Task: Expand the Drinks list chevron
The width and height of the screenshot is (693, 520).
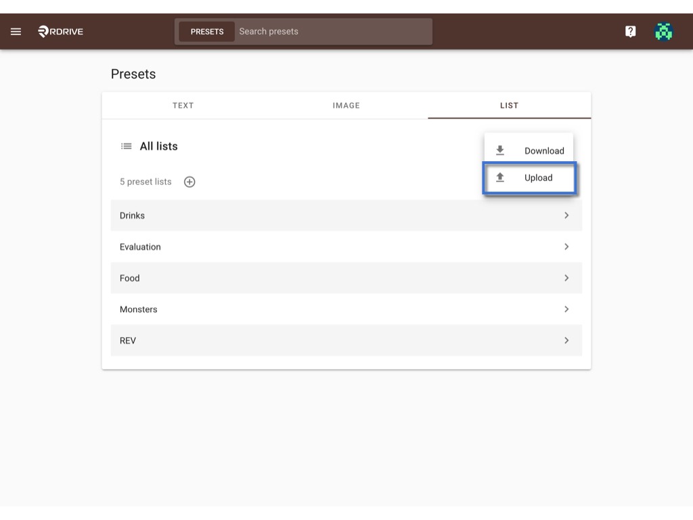Action: pyautogui.click(x=566, y=215)
